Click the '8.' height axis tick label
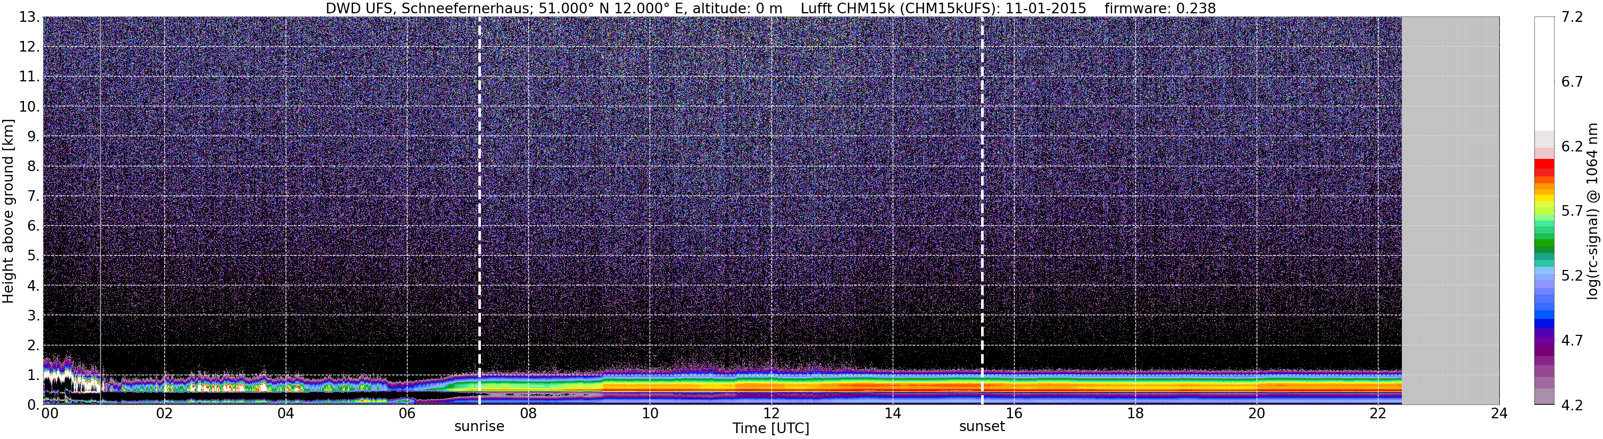This screenshot has height=439, width=1603. pyautogui.click(x=34, y=167)
